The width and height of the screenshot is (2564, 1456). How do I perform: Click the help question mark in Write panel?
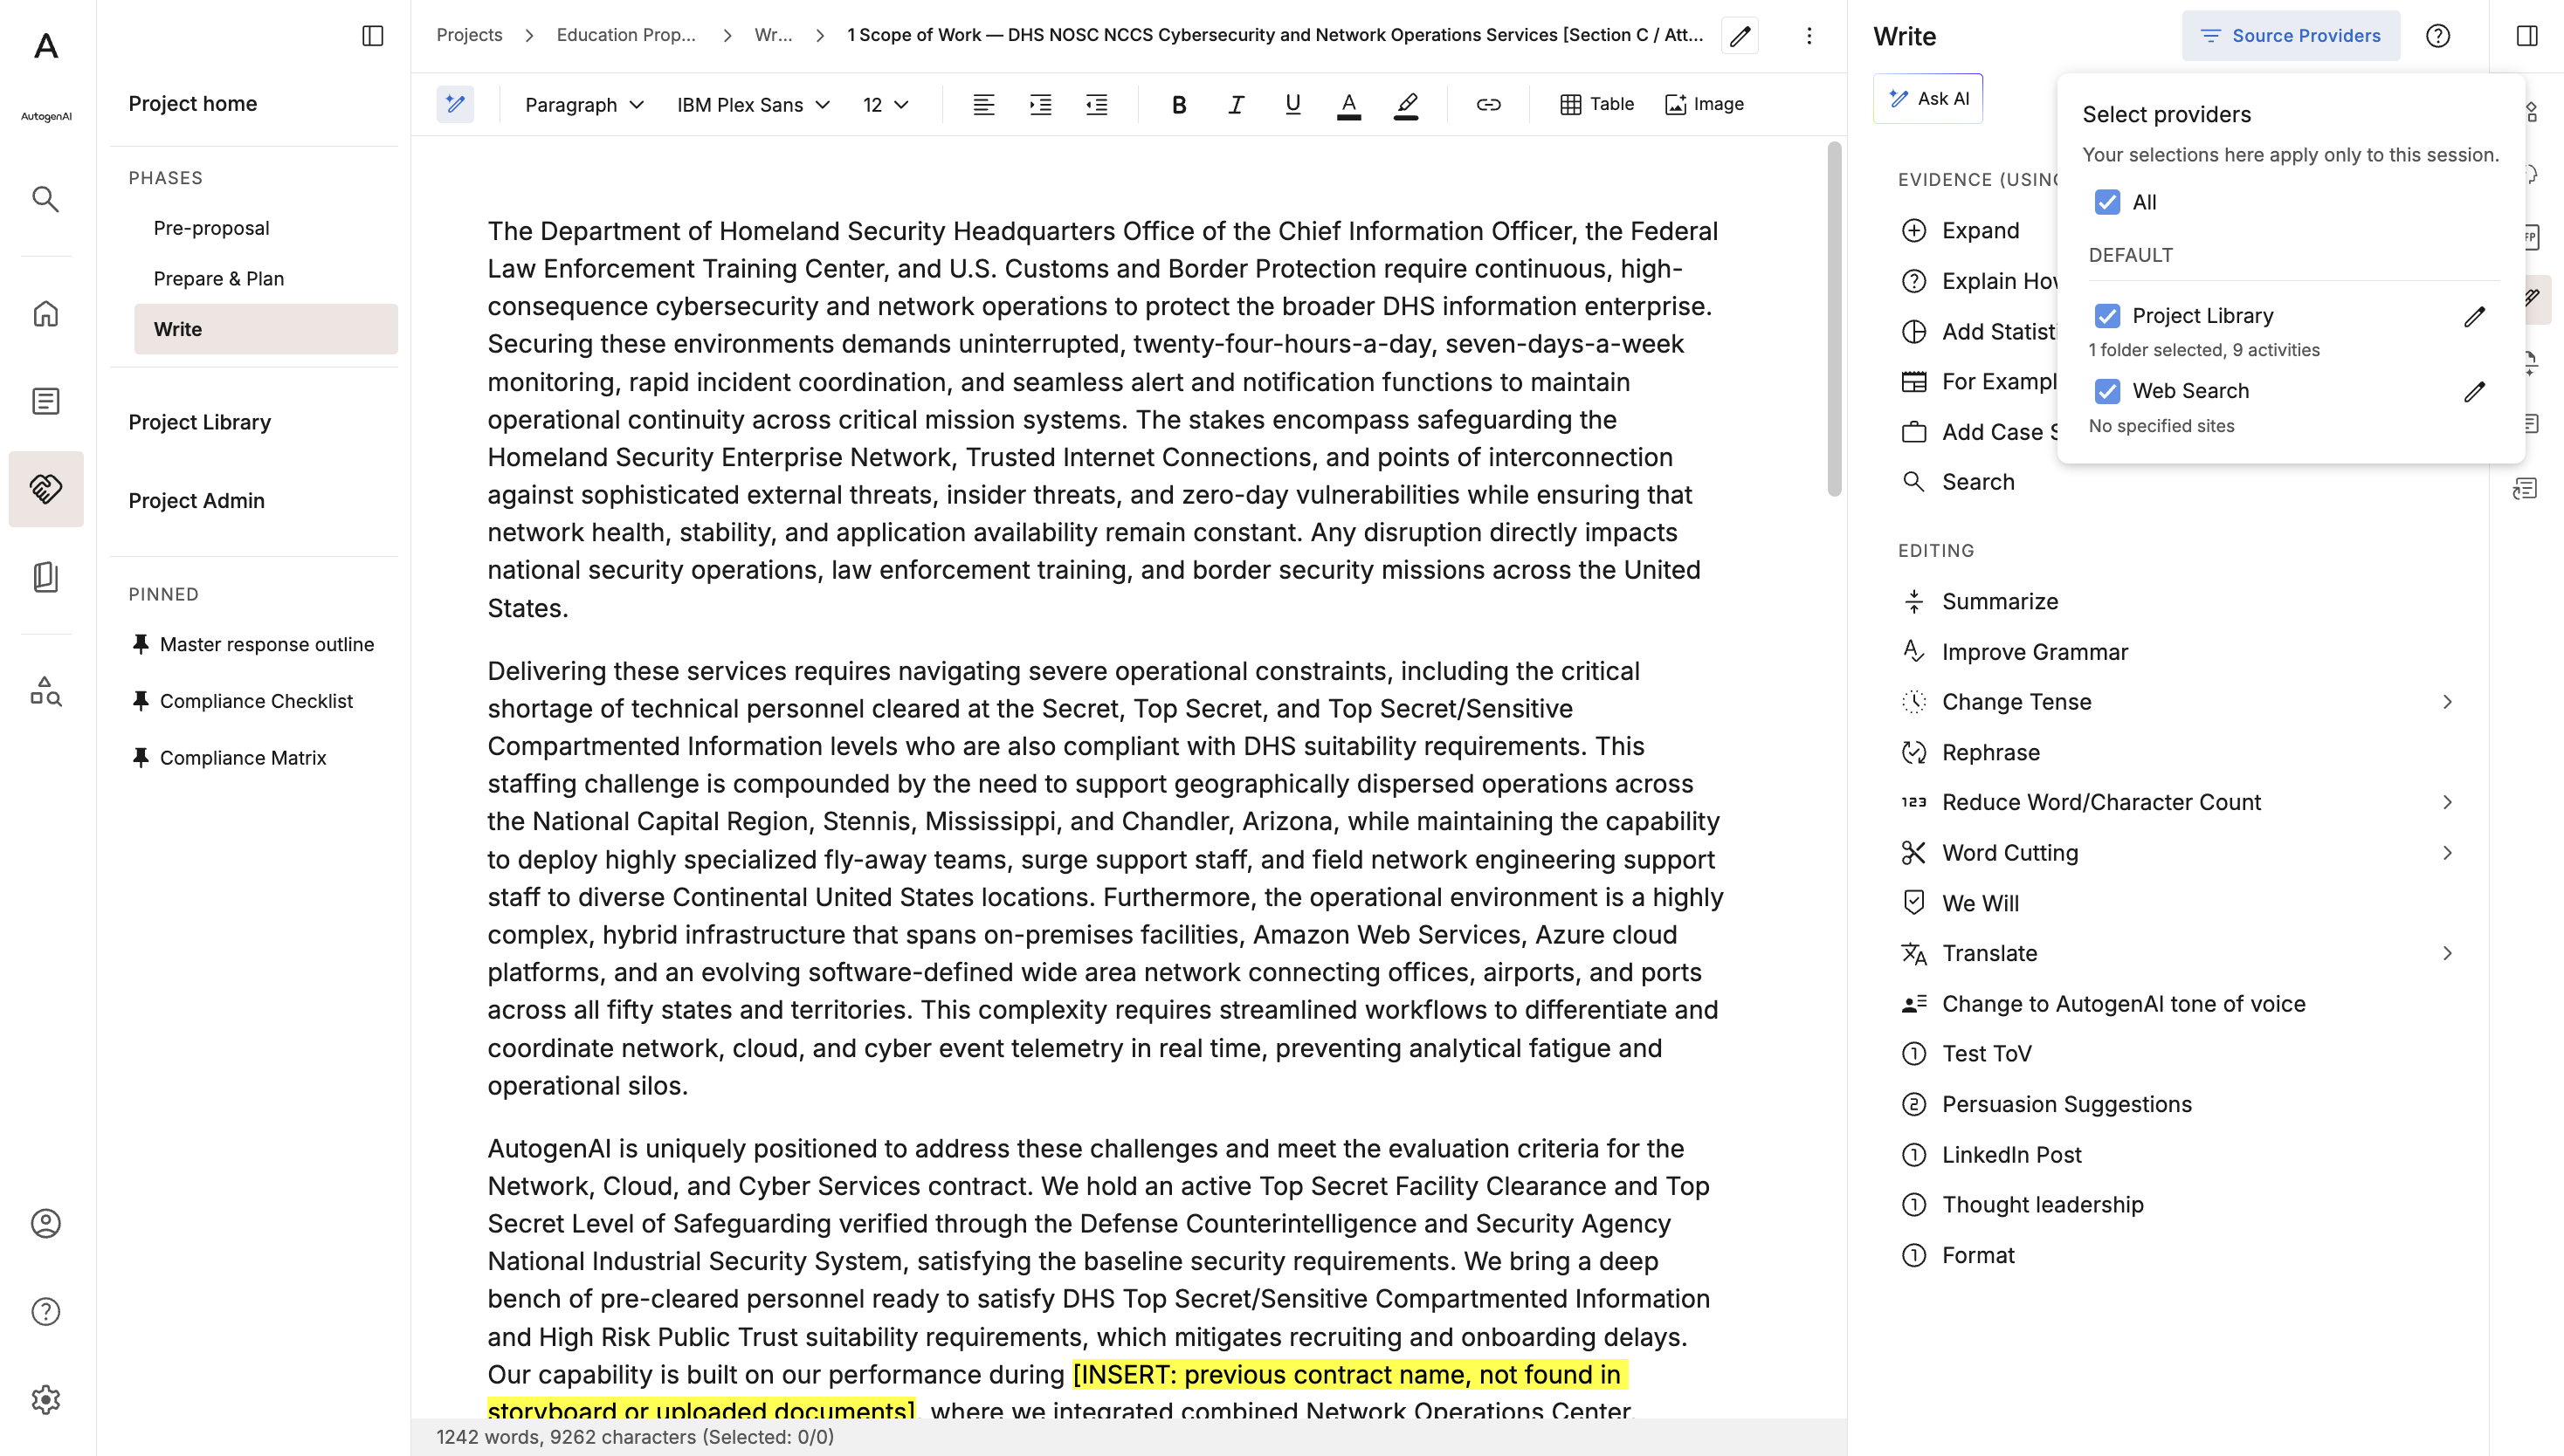[2438, 36]
